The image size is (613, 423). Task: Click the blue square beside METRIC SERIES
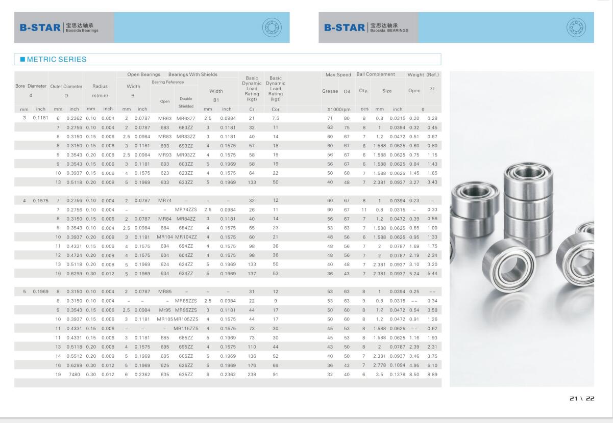point(22,59)
